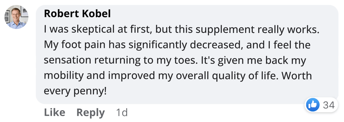Click the blue thumbs-up reaction icon
344x122 pixels.
[313, 104]
